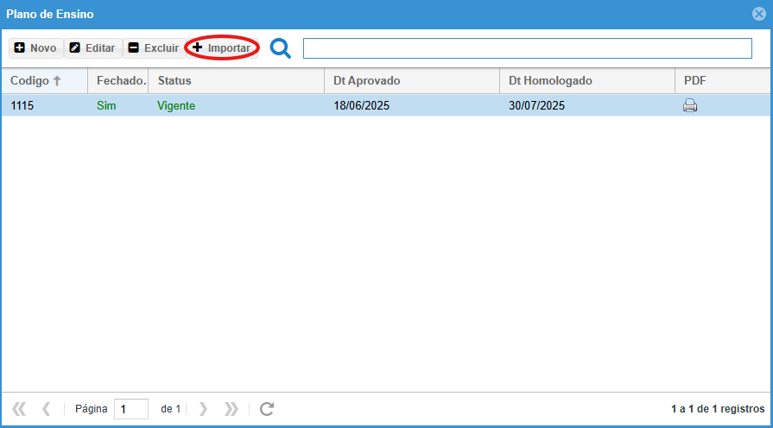Click Excluir to delete the record
This screenshot has width=773, height=428.
(x=153, y=48)
